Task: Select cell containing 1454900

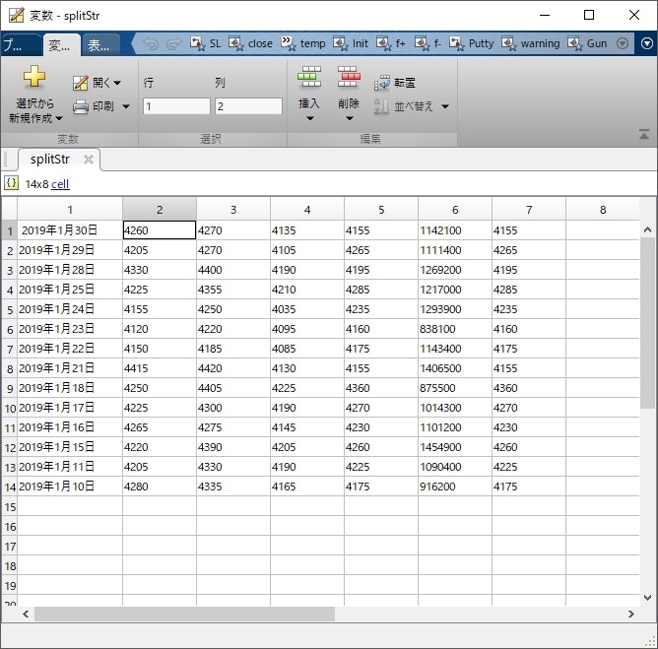Action: 455,447
